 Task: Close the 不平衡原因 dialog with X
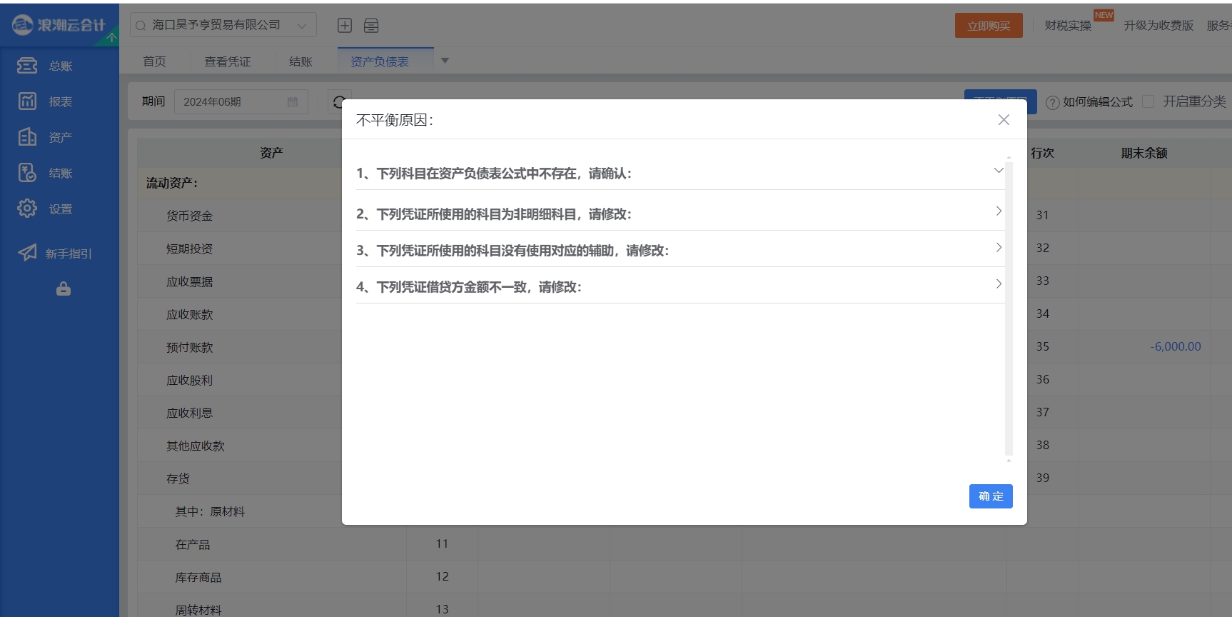click(x=1004, y=120)
